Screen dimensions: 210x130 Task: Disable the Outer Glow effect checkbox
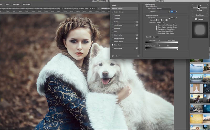pos(113,45)
